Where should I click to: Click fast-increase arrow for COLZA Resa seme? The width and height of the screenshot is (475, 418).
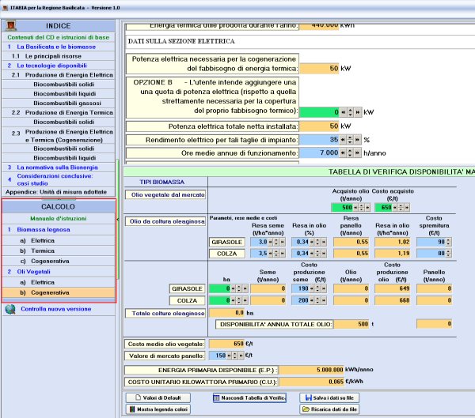[283, 254]
